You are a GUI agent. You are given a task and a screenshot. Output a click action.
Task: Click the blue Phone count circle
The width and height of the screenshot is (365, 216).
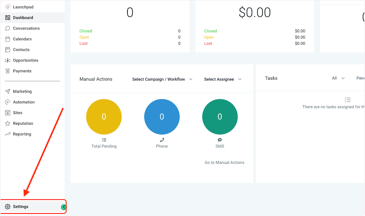162,117
